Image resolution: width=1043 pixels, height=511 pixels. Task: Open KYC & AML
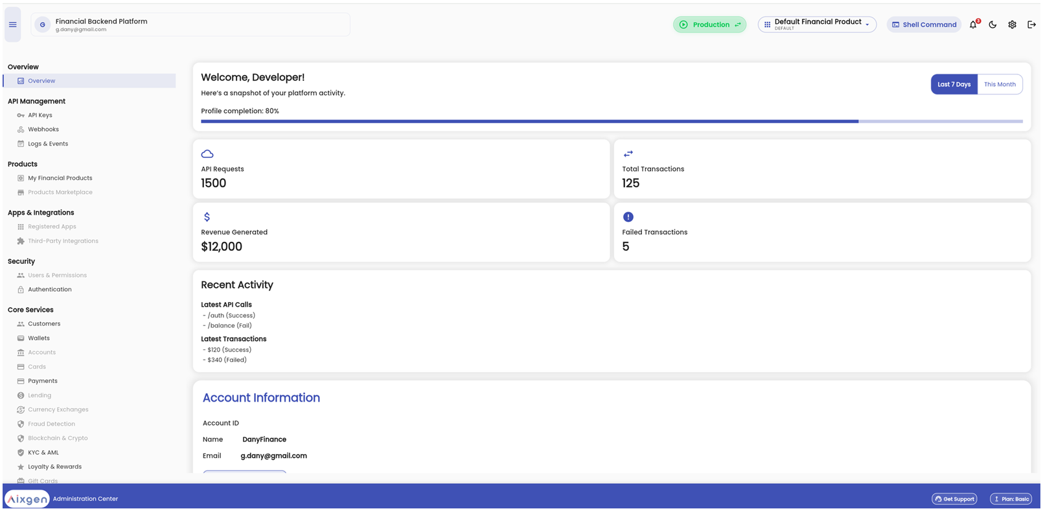43,452
